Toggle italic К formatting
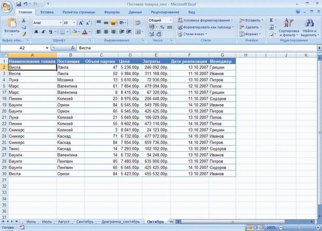 pos(43,32)
